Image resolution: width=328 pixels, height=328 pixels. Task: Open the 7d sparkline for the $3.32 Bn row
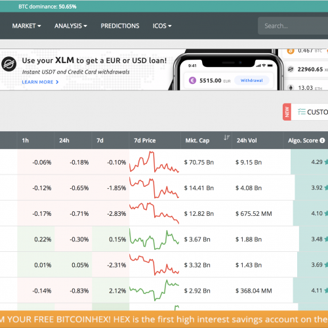(154, 264)
